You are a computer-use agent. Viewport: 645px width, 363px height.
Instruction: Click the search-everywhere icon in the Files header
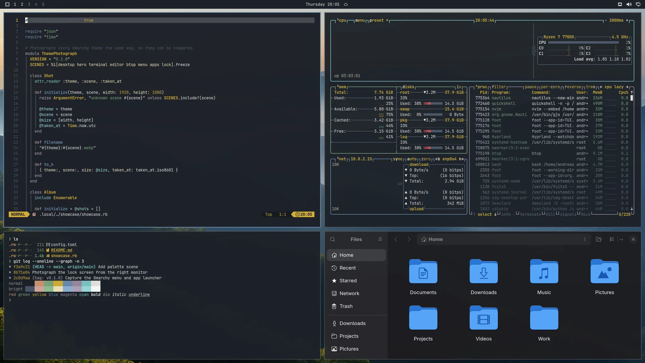[599, 239]
